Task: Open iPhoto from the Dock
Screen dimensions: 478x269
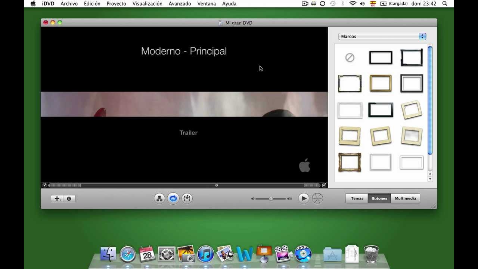Action: (x=186, y=254)
